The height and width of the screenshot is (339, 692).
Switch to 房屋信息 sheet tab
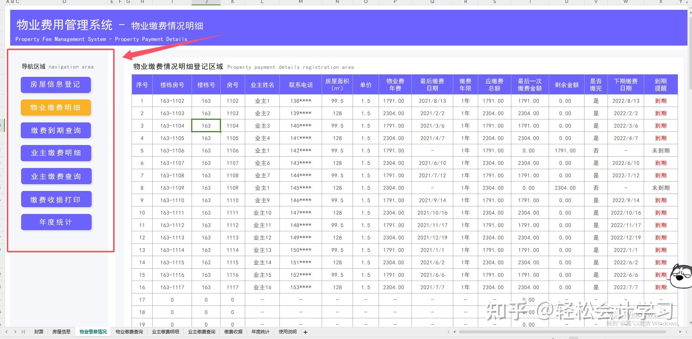pyautogui.click(x=61, y=332)
